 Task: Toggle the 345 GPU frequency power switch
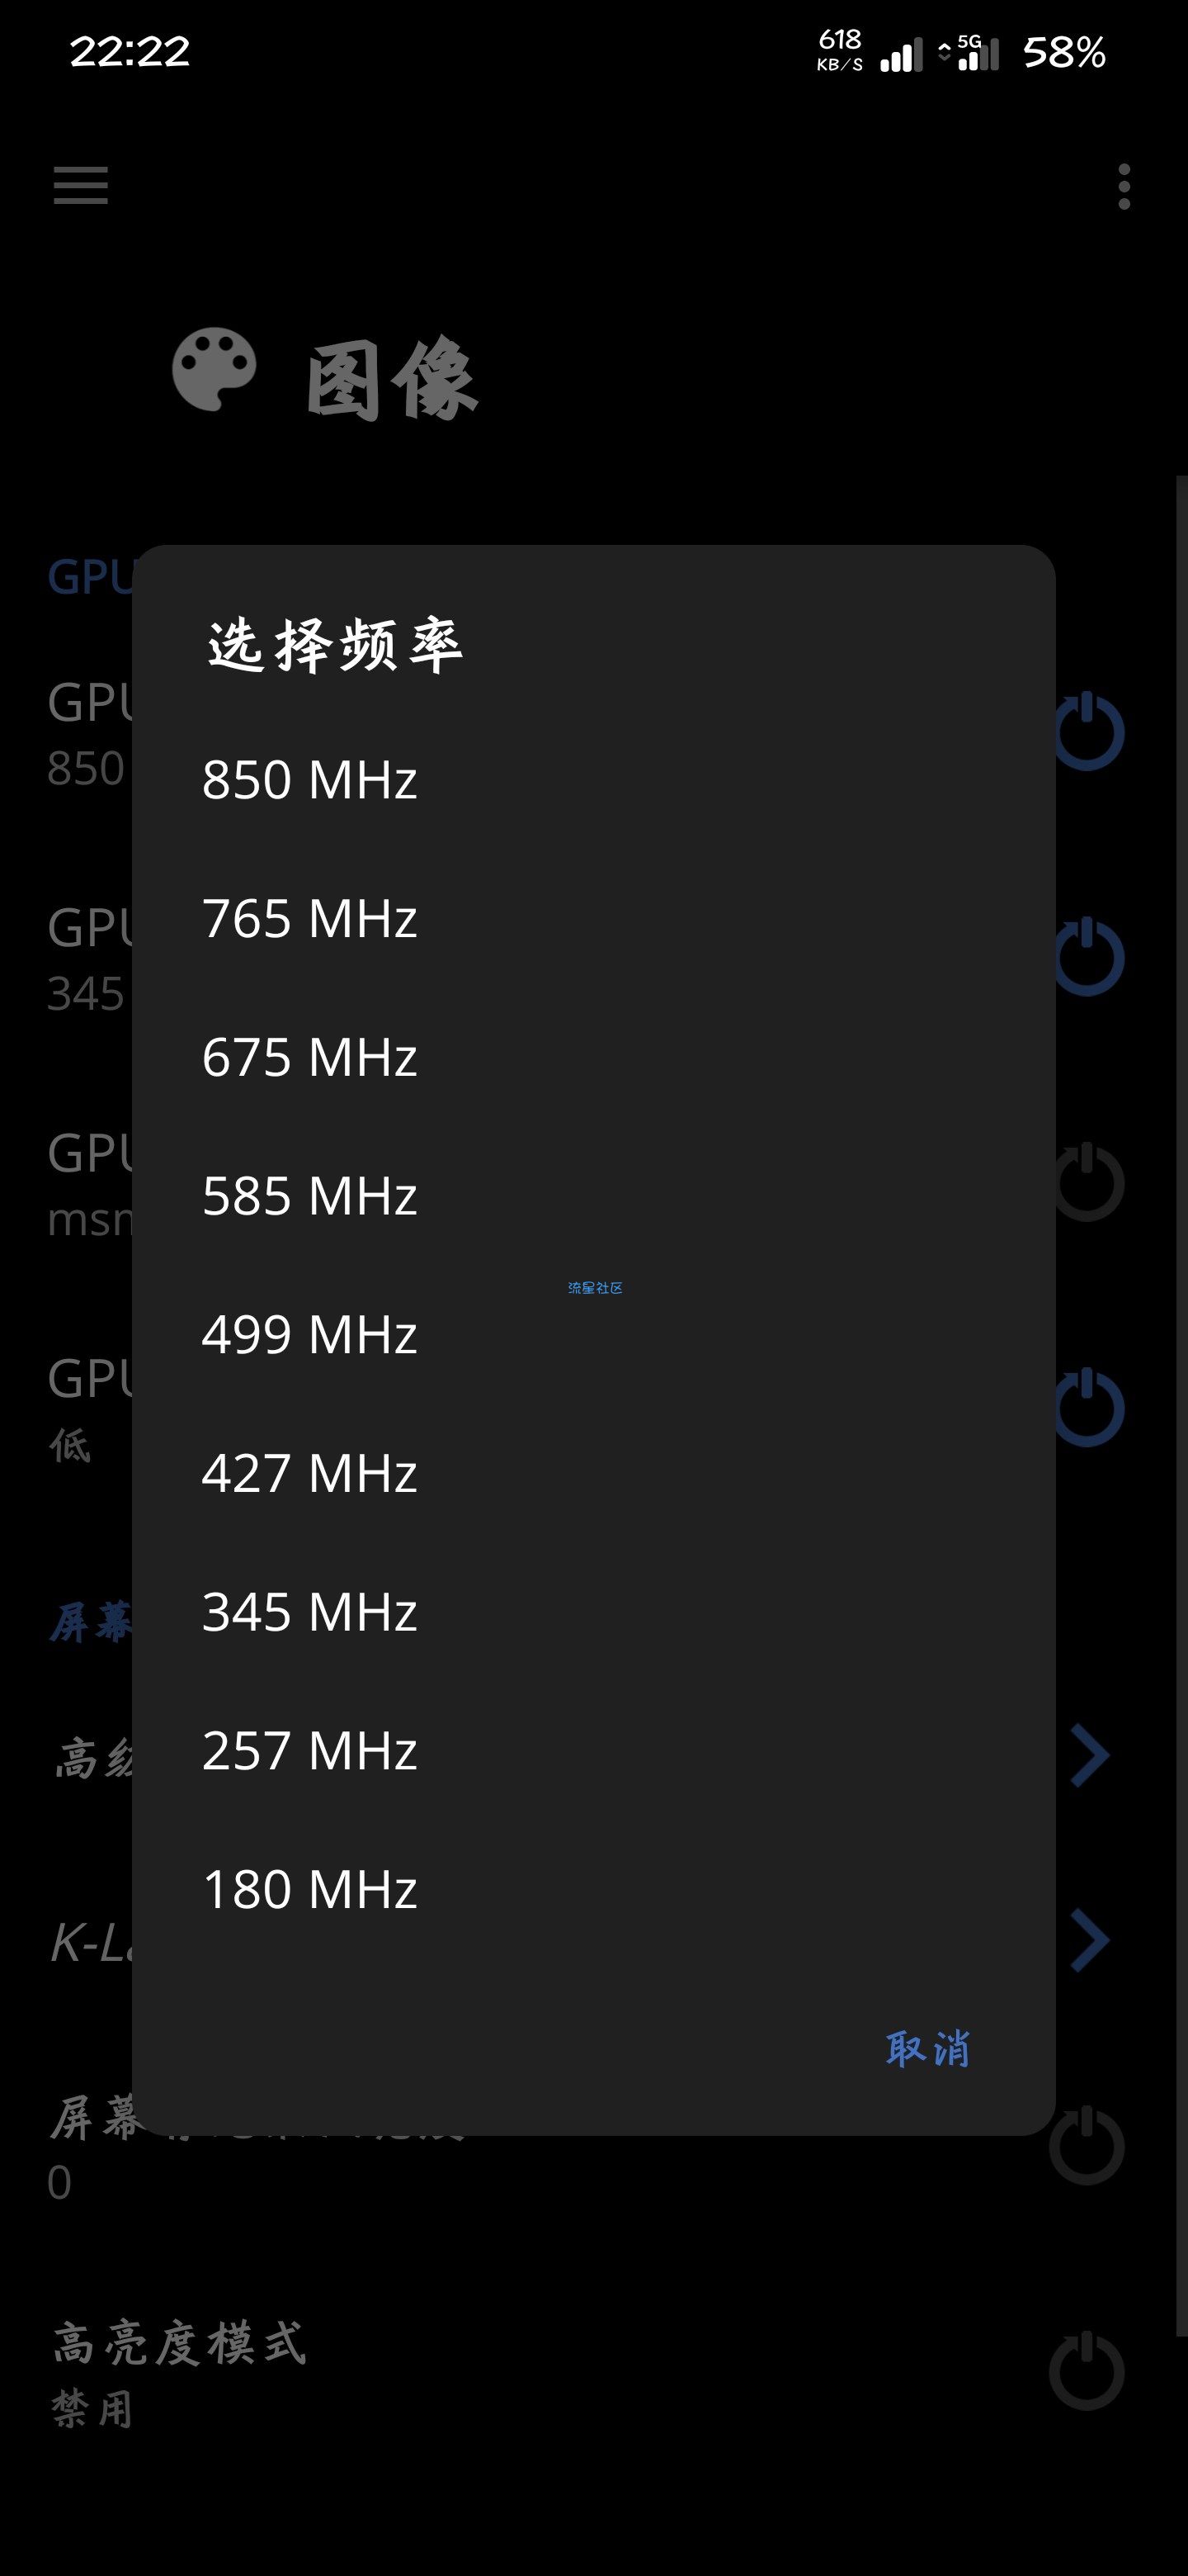(x=1087, y=957)
